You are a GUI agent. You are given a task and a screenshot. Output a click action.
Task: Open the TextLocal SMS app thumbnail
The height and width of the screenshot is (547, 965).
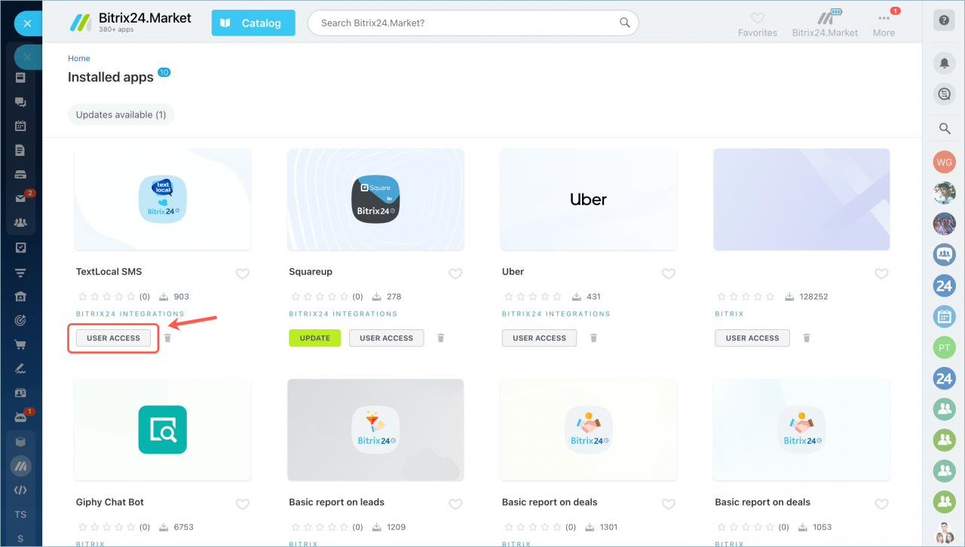[163, 199]
